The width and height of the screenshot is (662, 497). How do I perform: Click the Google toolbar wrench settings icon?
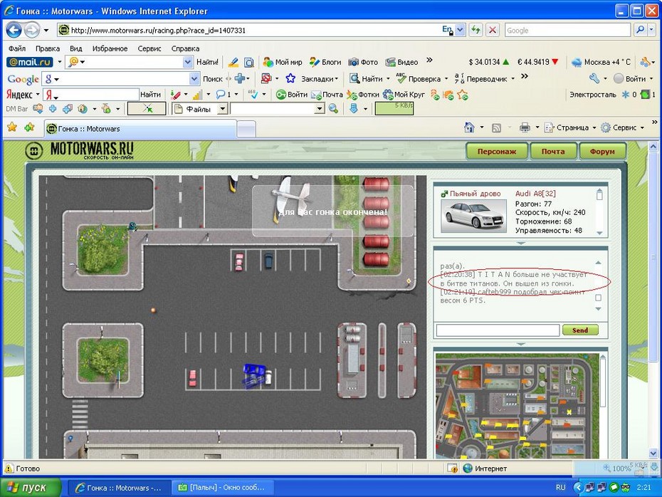[594, 78]
